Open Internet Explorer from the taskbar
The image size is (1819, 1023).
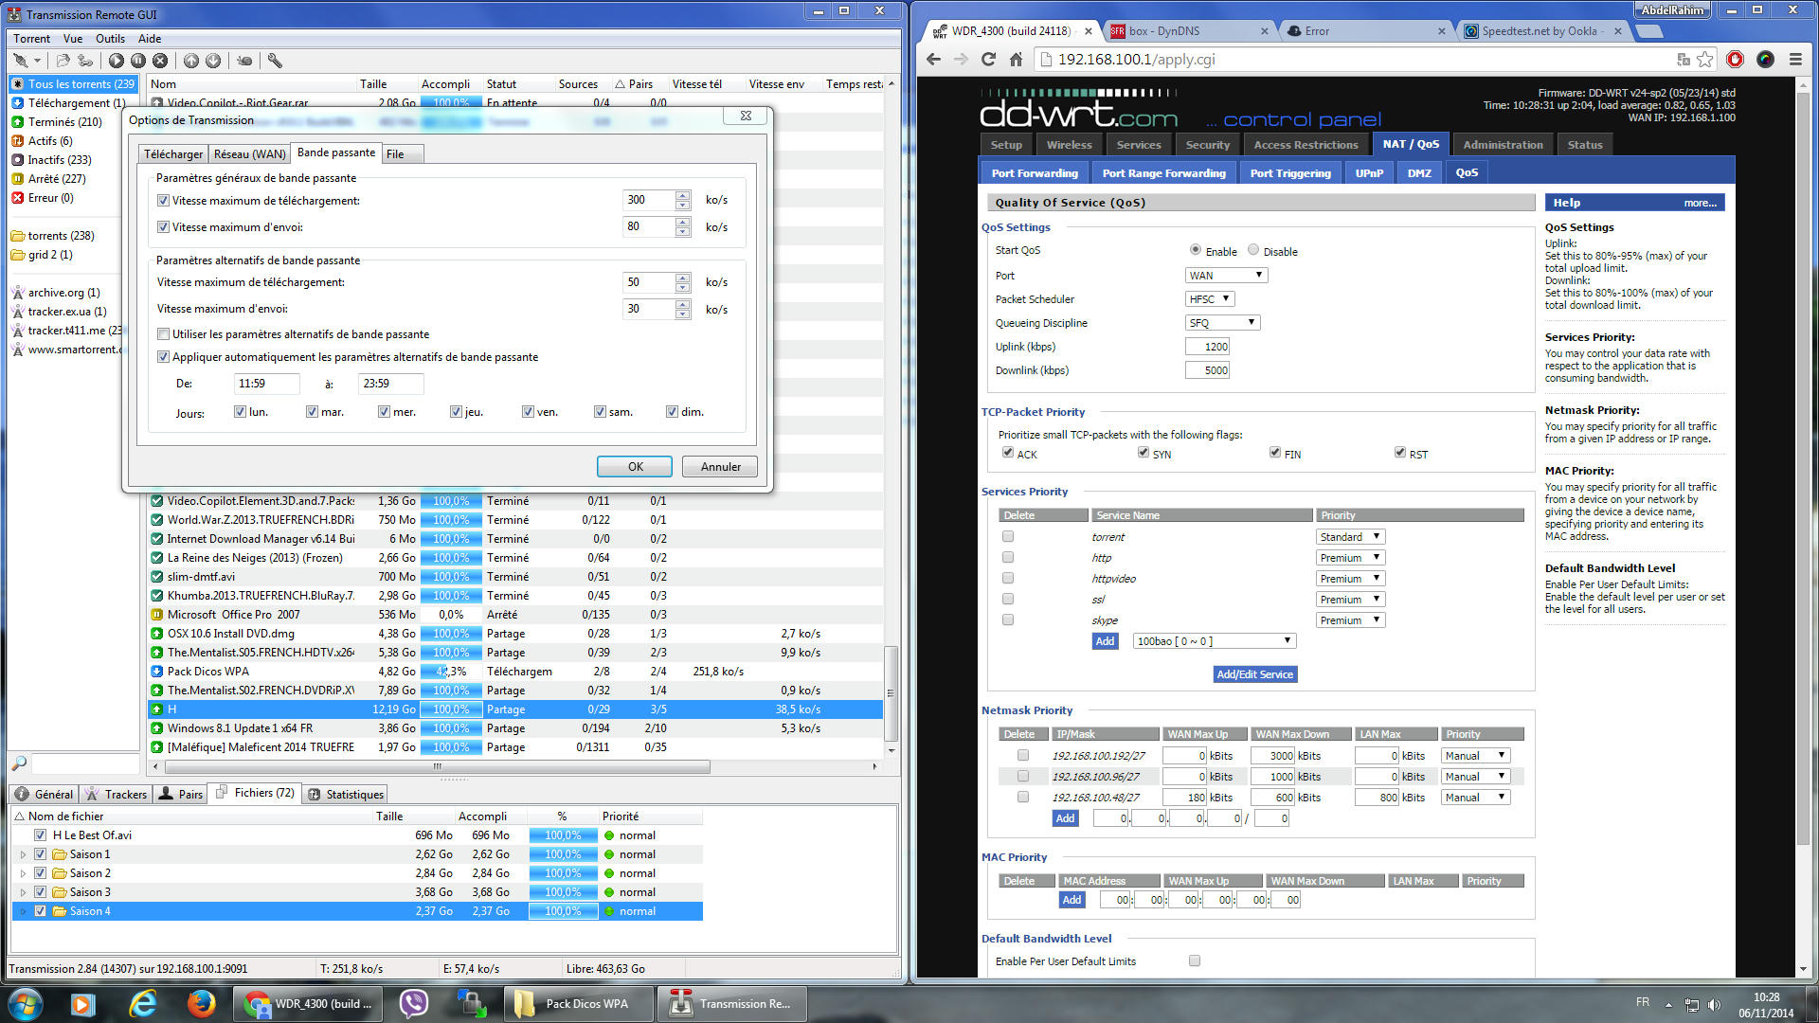pos(142,1003)
